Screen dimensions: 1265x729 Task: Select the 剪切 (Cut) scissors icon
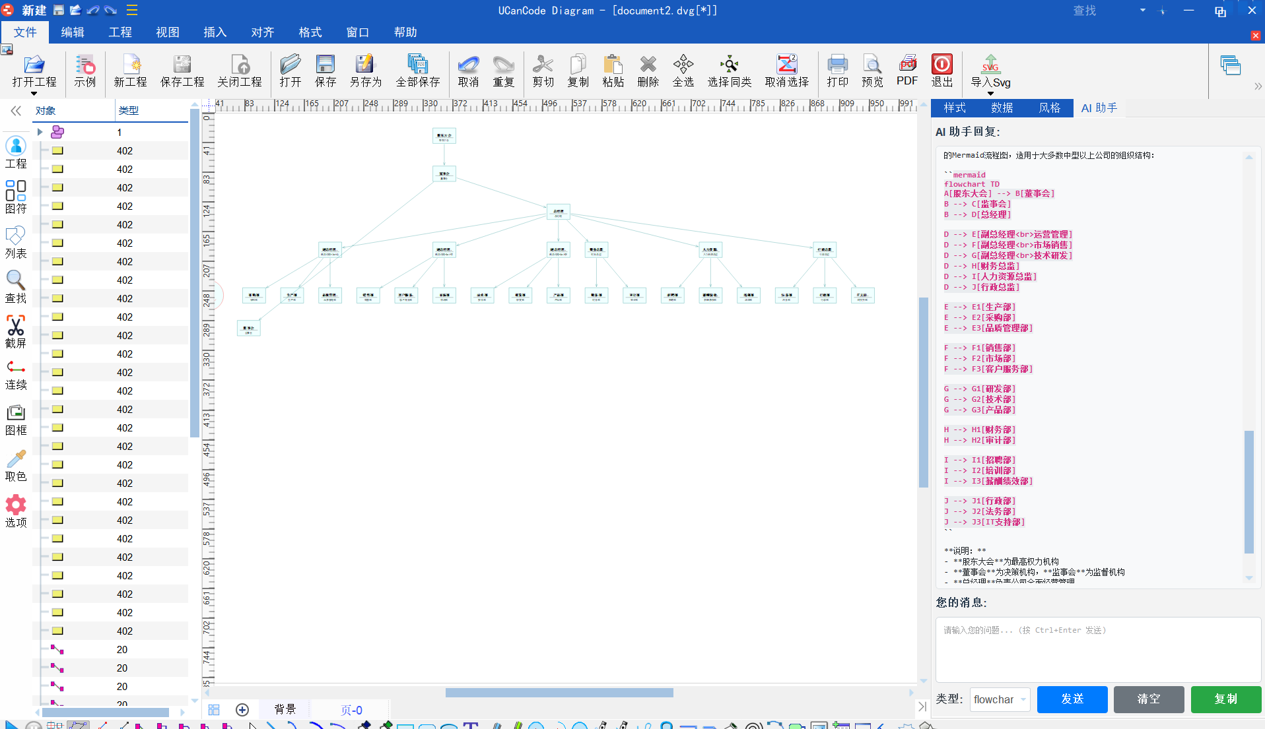[543, 65]
